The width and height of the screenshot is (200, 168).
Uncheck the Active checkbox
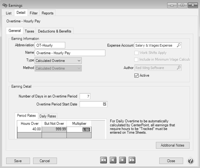pyautogui.click(x=137, y=75)
